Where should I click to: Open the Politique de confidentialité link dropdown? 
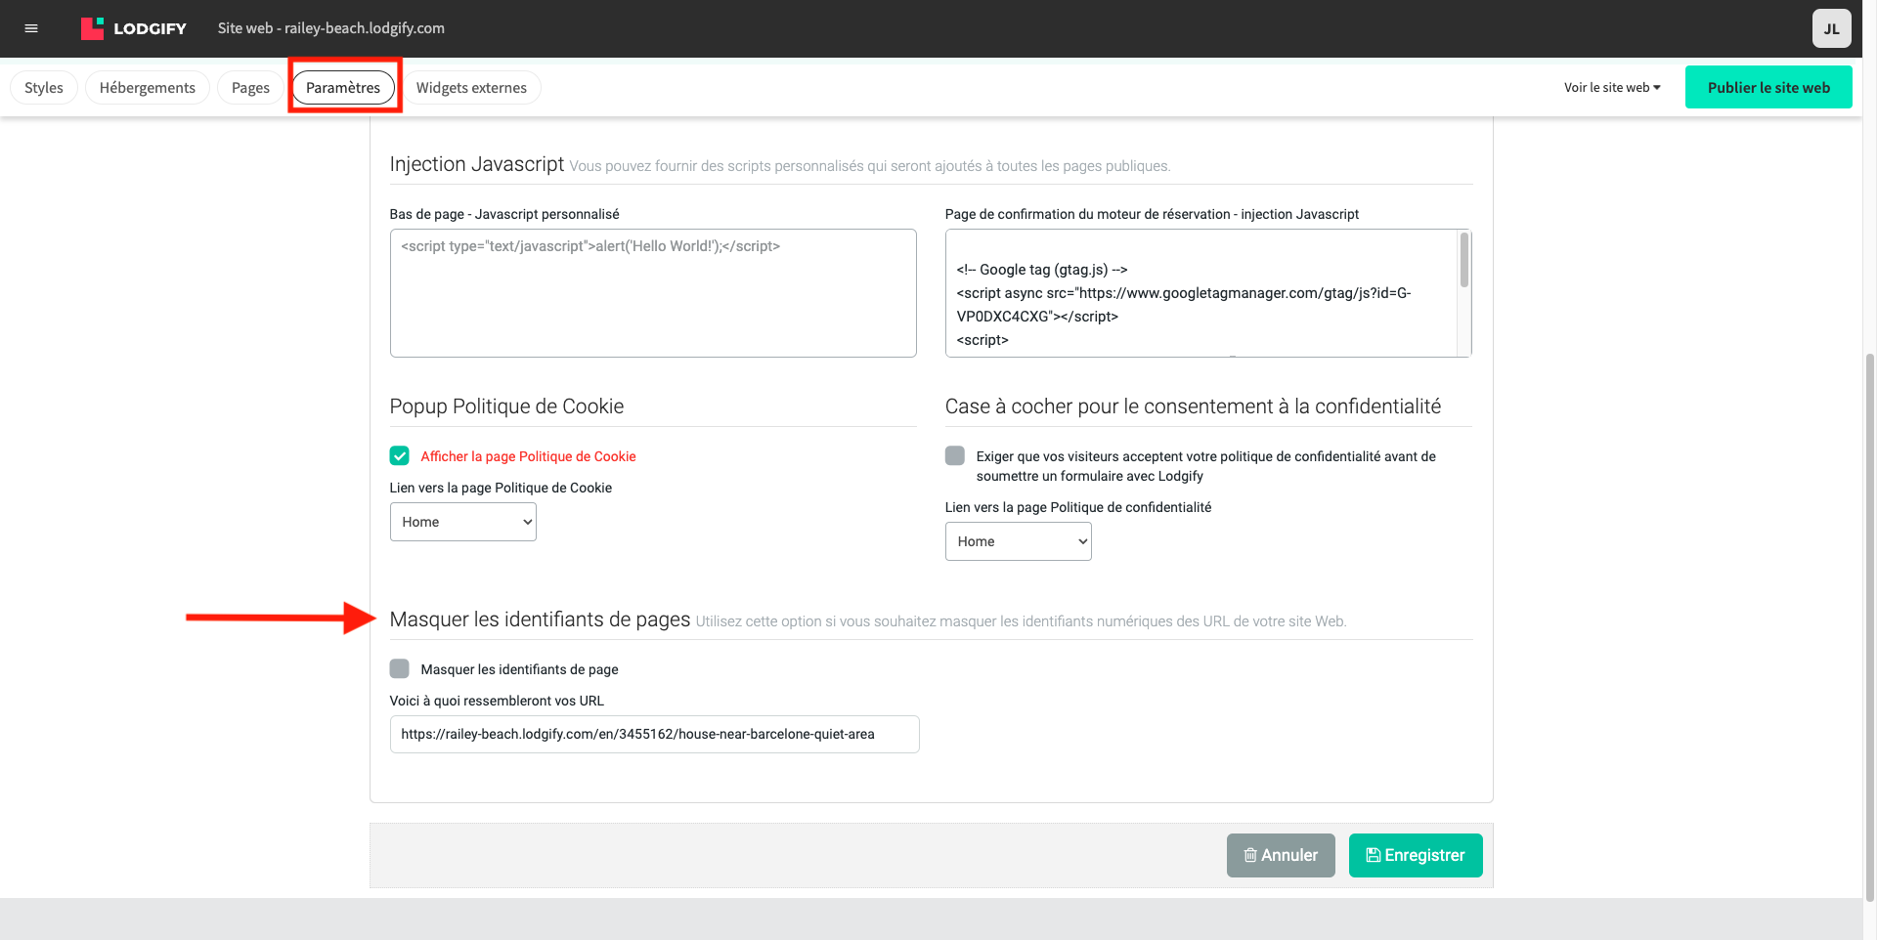point(1019,541)
